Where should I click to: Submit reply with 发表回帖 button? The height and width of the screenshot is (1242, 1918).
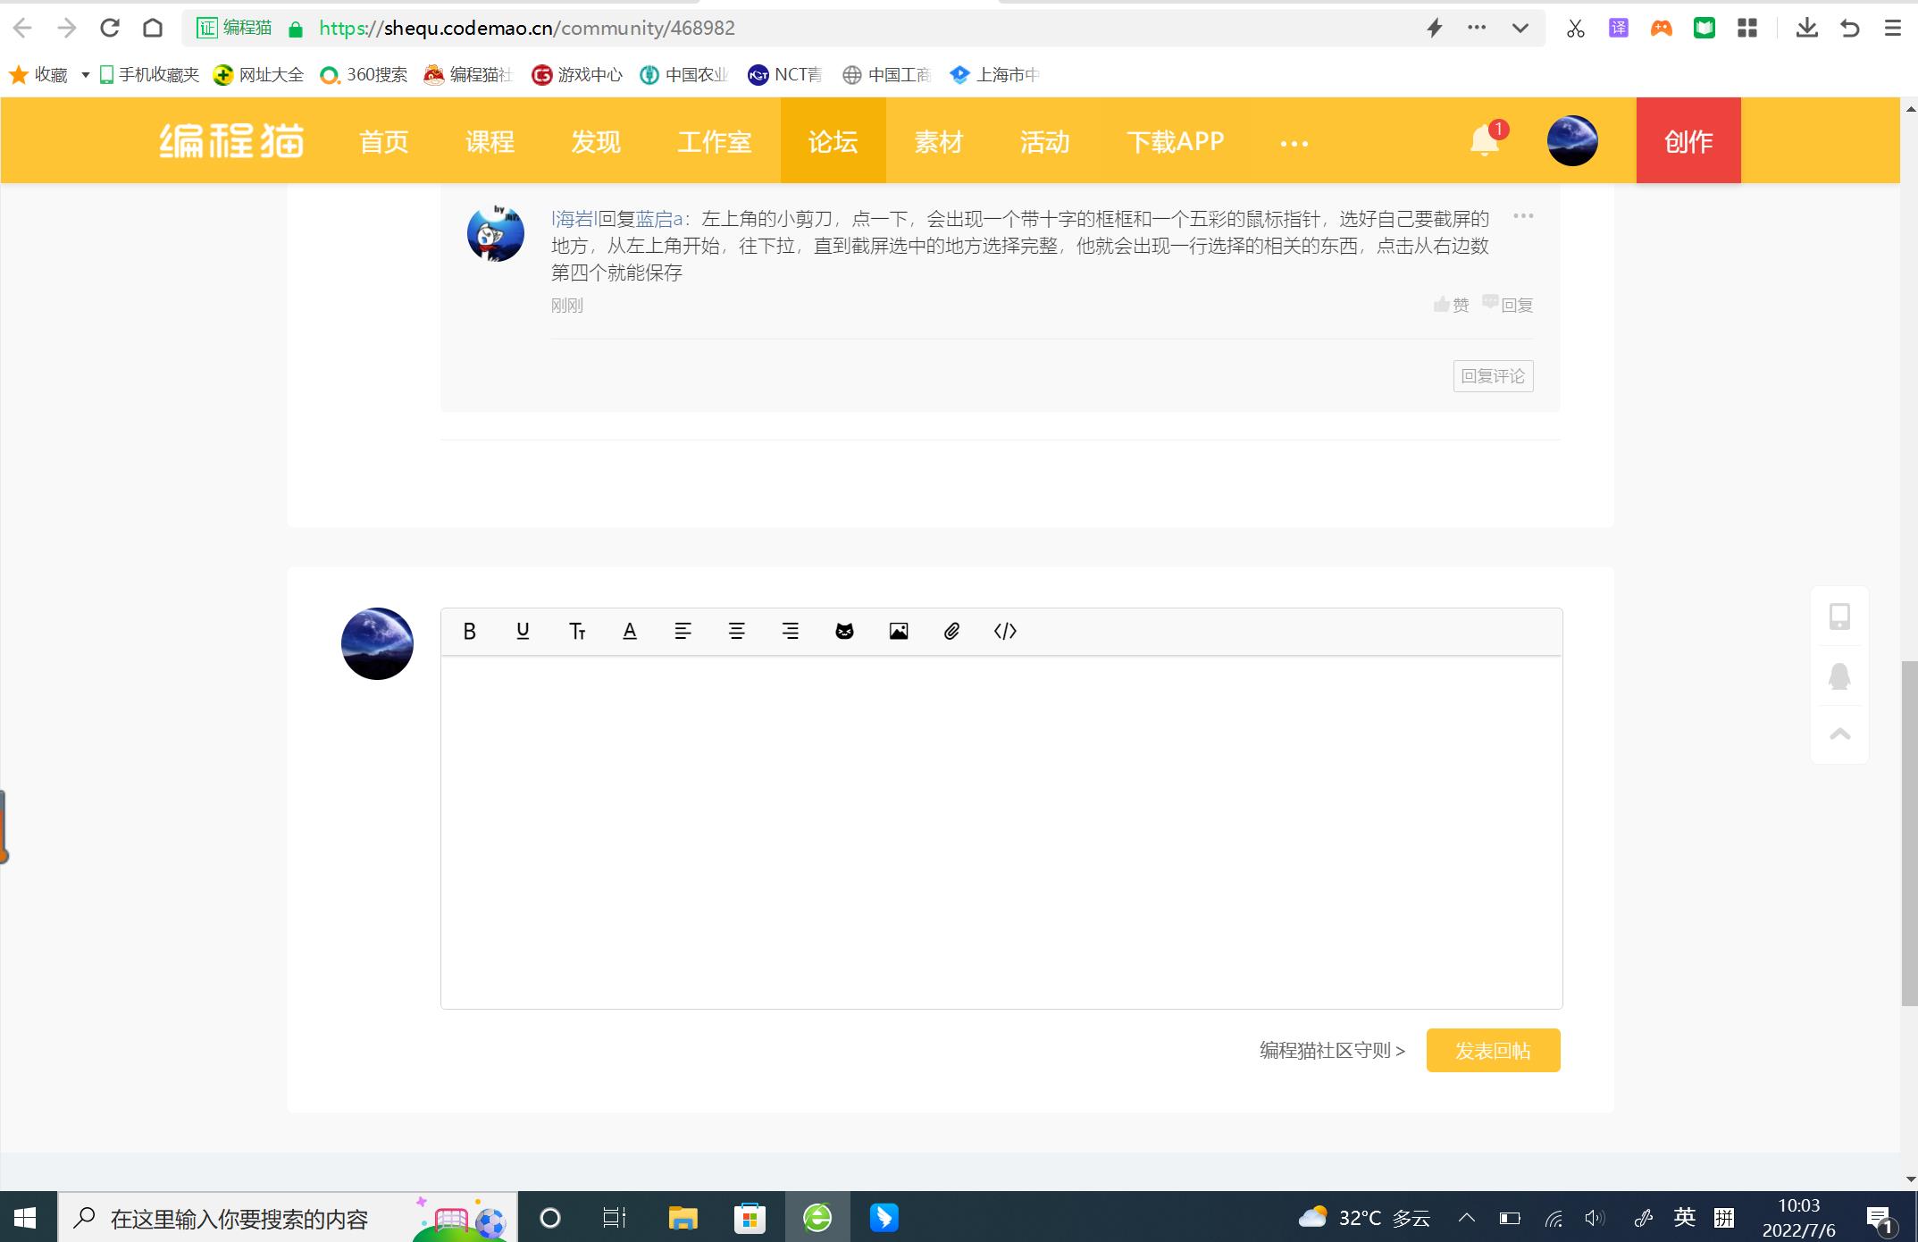(x=1494, y=1050)
